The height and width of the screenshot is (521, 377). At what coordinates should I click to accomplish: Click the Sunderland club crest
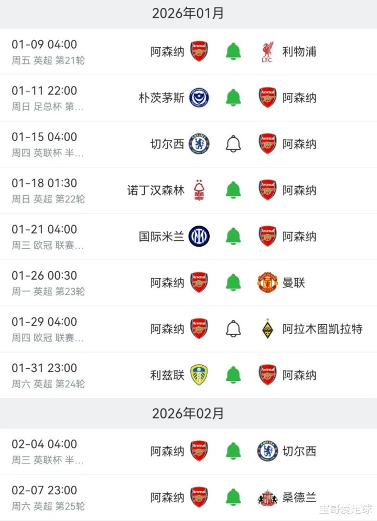click(267, 497)
